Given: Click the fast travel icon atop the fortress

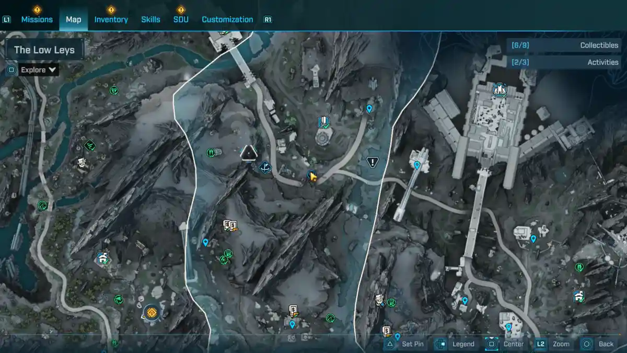Looking at the screenshot, I should [500, 89].
